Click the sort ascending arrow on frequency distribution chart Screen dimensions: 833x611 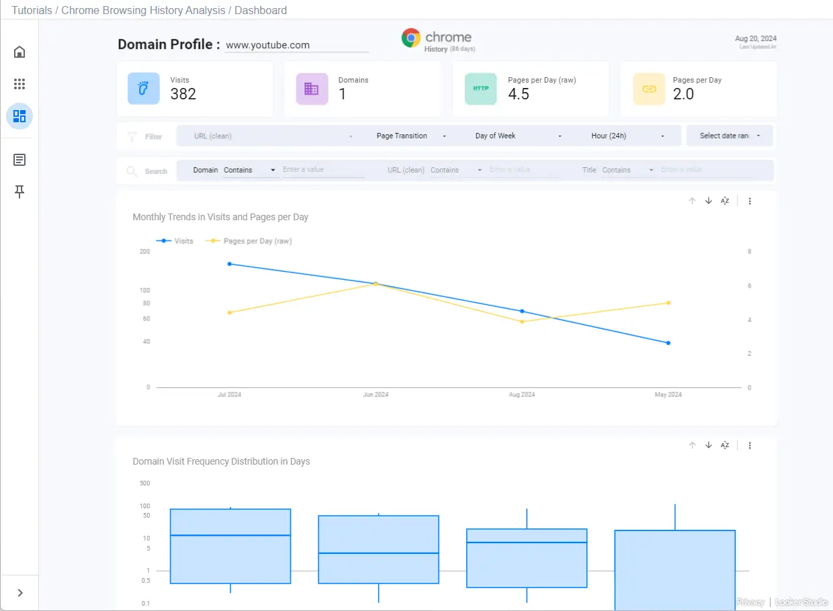(692, 445)
